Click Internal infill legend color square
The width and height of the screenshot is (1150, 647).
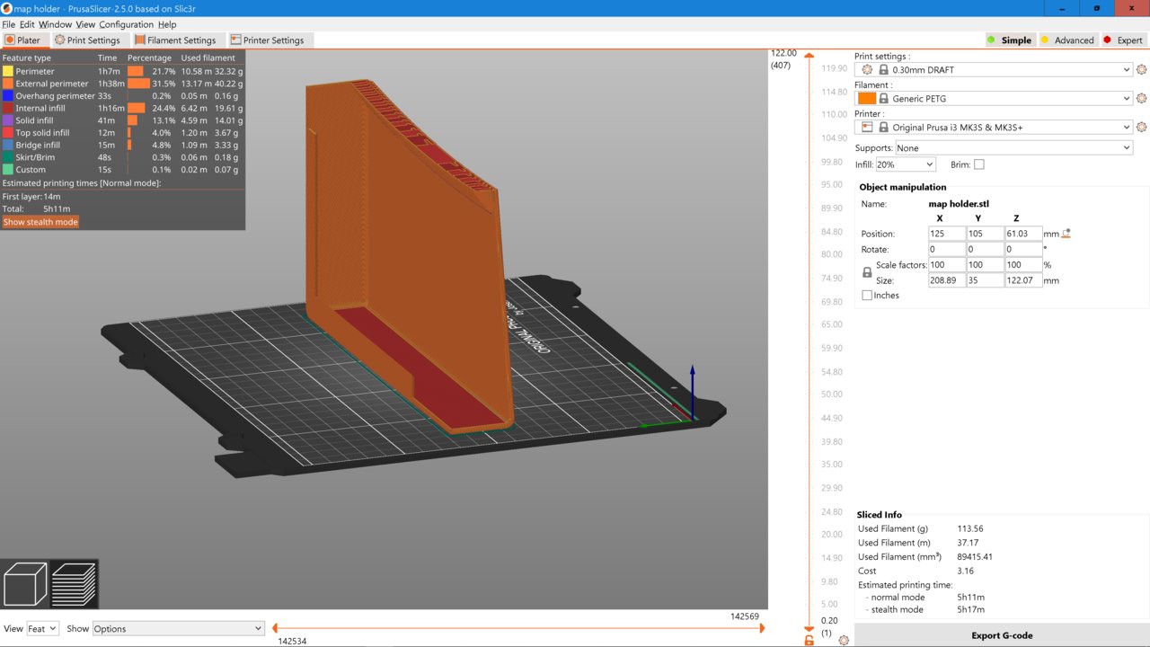7,108
